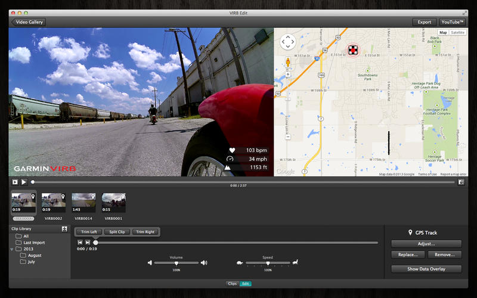Jump to clip end with the skip-forward icon
This screenshot has height=298, width=477.
tap(88, 243)
